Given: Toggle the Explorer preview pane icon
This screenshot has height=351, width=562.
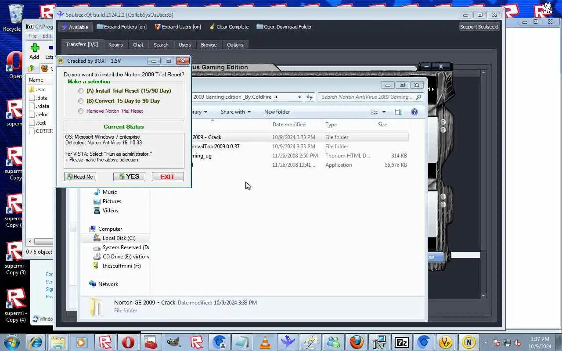Looking at the screenshot, I should 399,112.
